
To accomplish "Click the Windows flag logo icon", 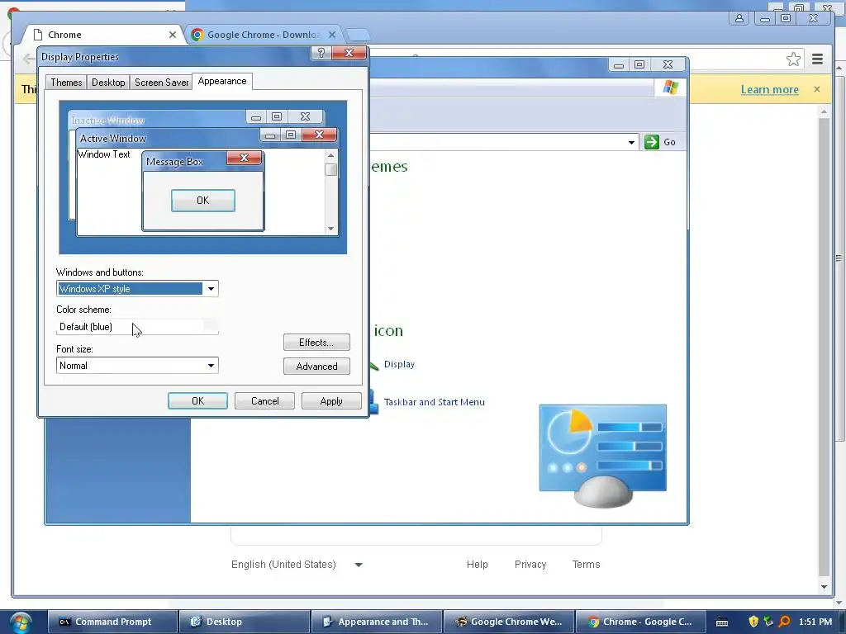I will pos(671,88).
